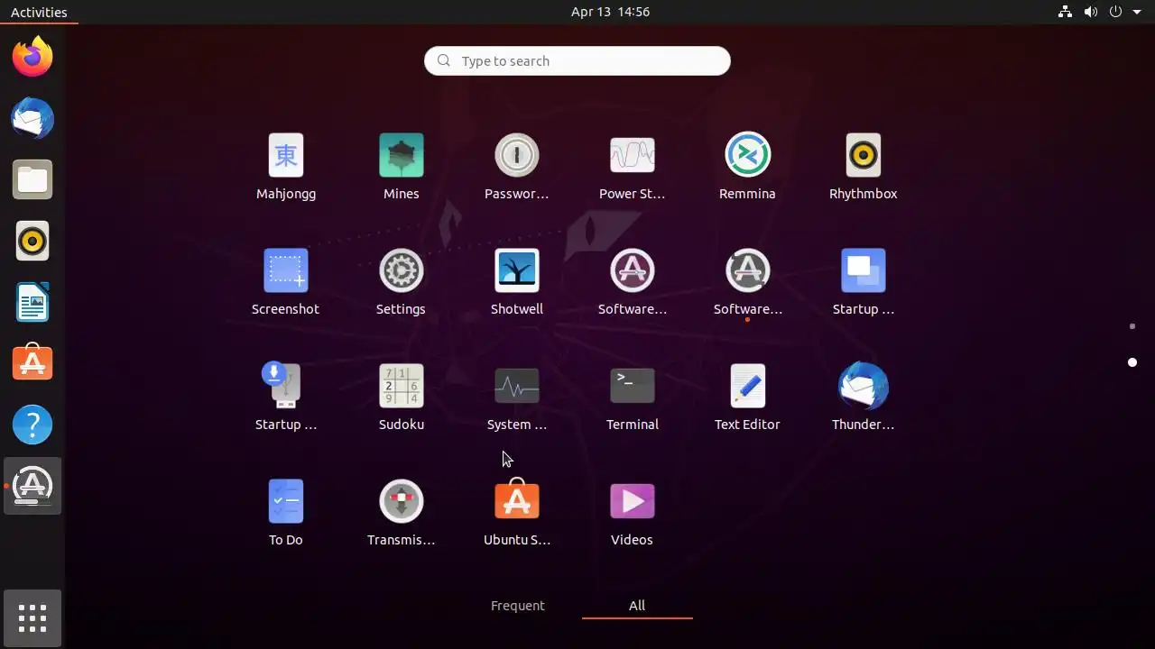Image resolution: width=1155 pixels, height=649 pixels.
Task: Go to the smaller inactive page dot
Action: [1132, 326]
